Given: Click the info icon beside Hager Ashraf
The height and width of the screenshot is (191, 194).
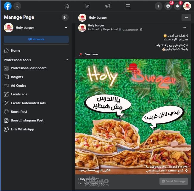Looking at the screenshot, I should 120,29.
